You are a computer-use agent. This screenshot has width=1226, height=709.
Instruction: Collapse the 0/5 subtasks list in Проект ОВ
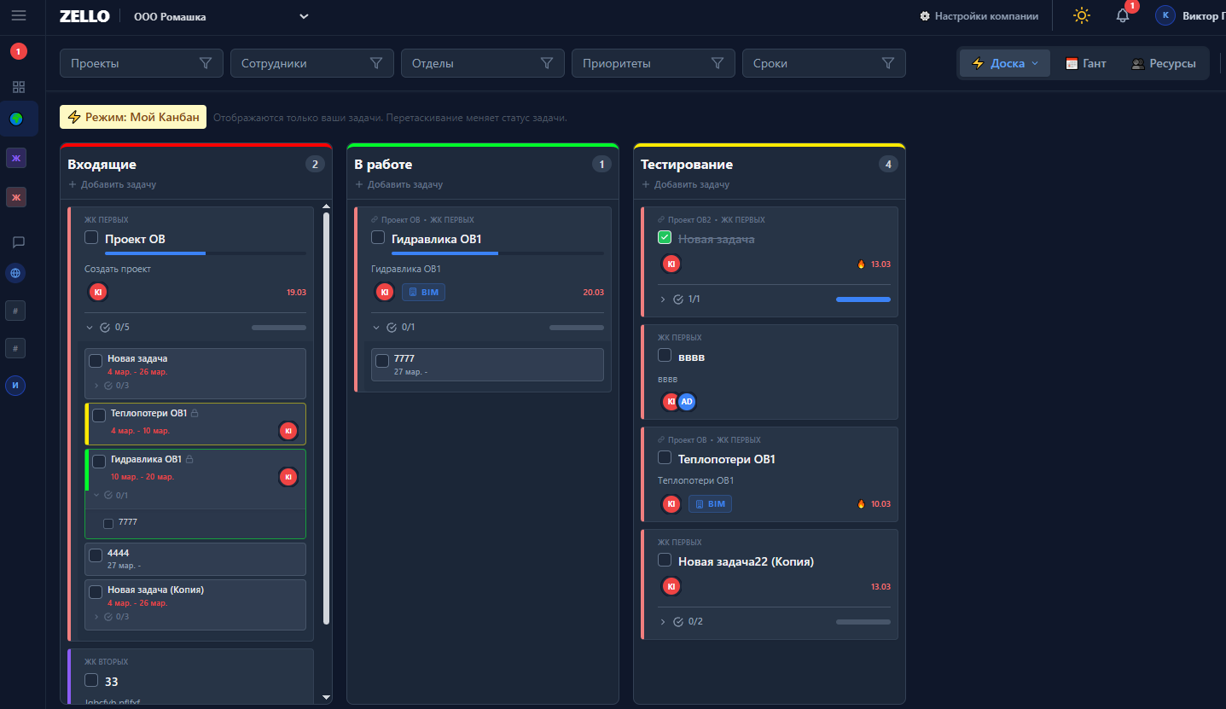(x=90, y=327)
